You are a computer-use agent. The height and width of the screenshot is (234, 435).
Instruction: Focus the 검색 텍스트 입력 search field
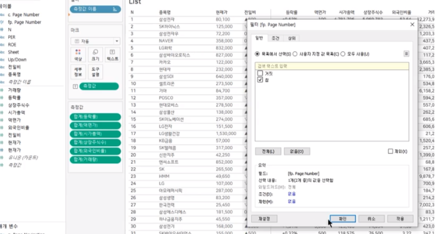(x=332, y=66)
